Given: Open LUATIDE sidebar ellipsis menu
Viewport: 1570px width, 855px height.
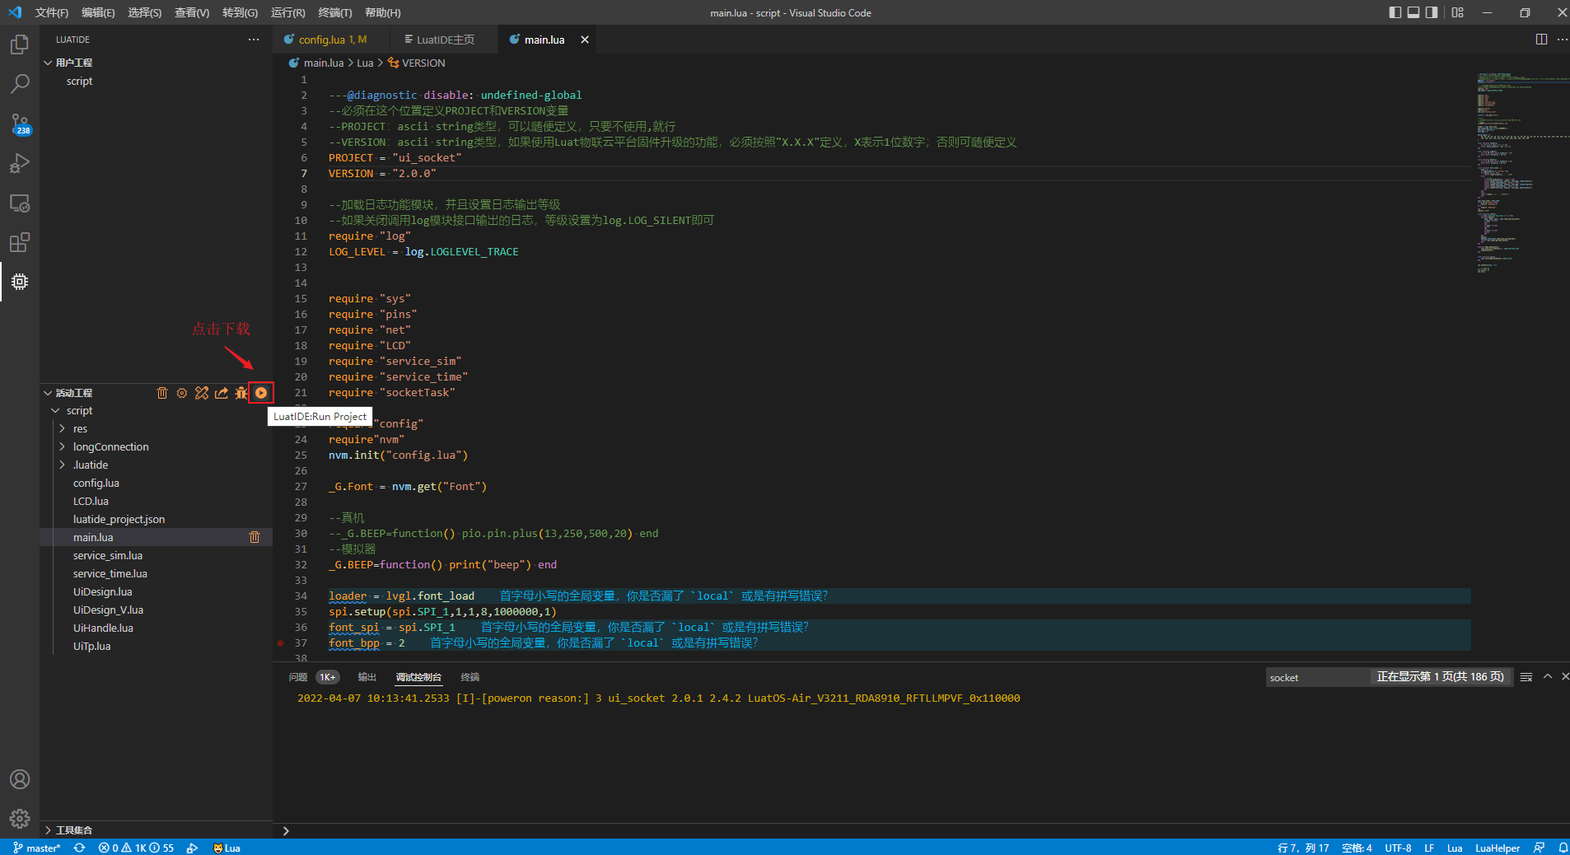Looking at the screenshot, I should tap(254, 40).
